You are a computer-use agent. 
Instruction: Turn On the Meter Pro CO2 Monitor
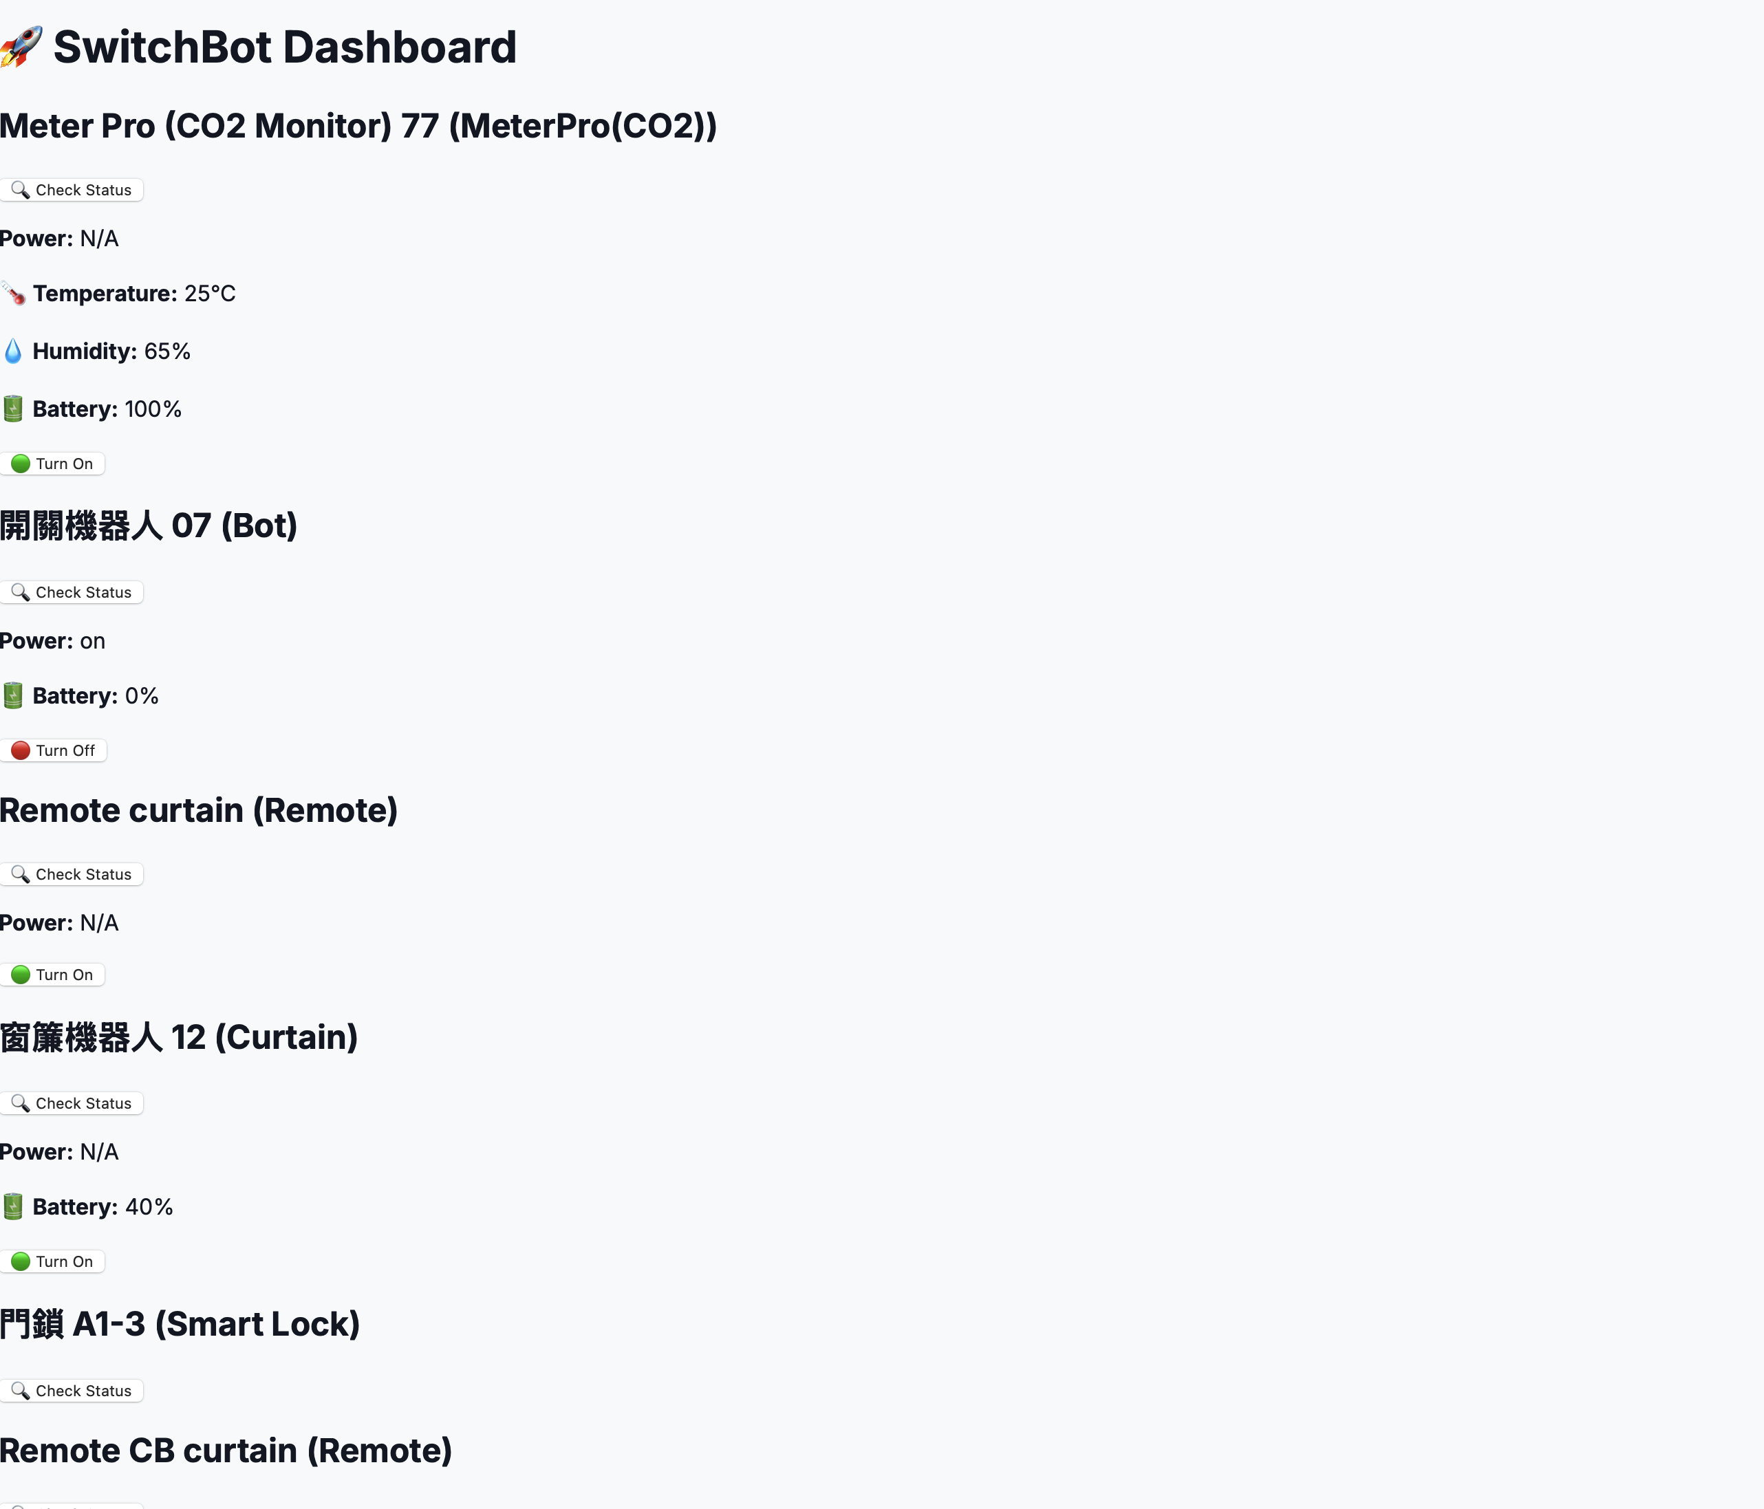(53, 464)
